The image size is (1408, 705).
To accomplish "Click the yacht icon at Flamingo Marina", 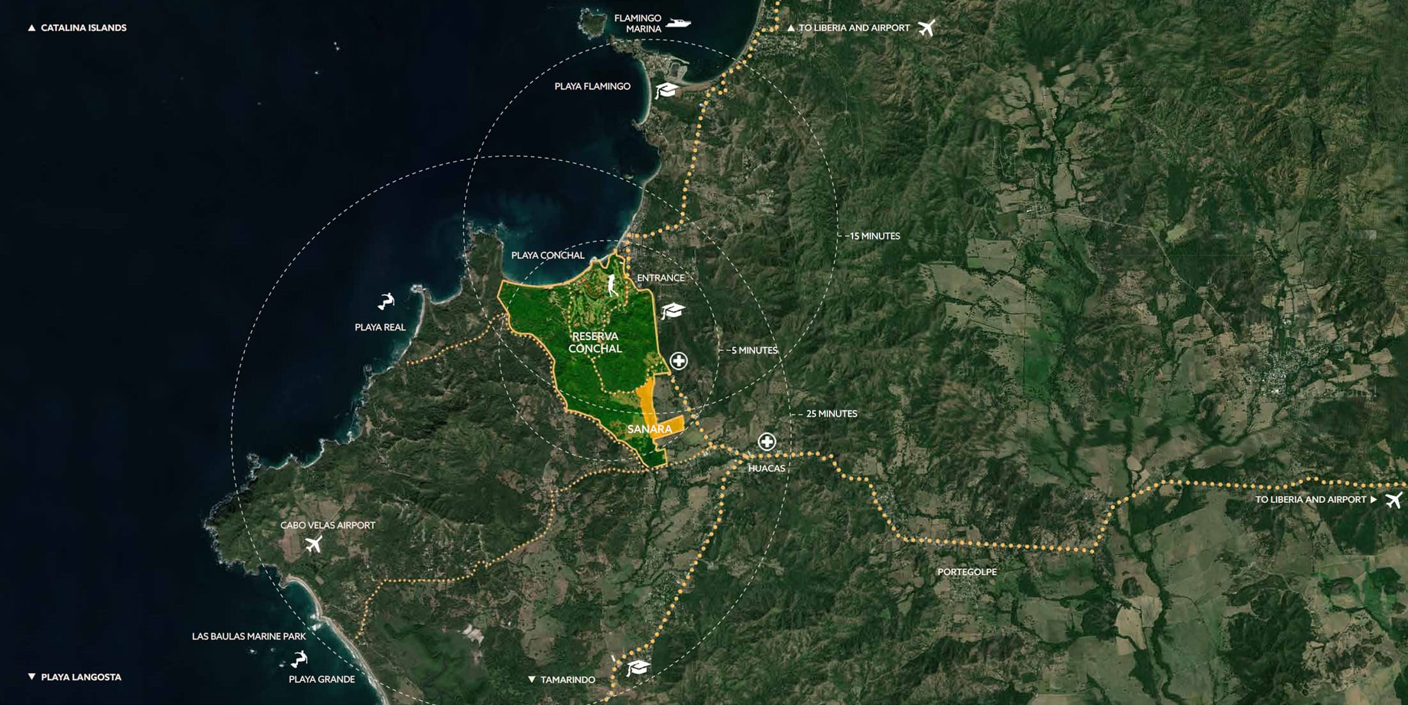I will pos(678,22).
